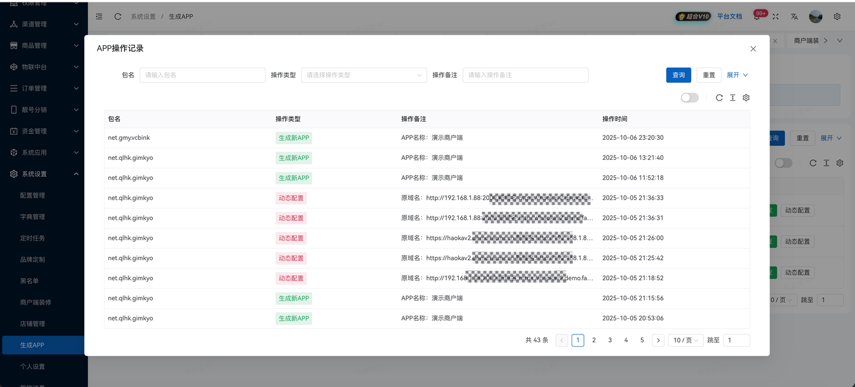Refresh the APP操作记录 table
The height and width of the screenshot is (387, 855).
(x=719, y=98)
